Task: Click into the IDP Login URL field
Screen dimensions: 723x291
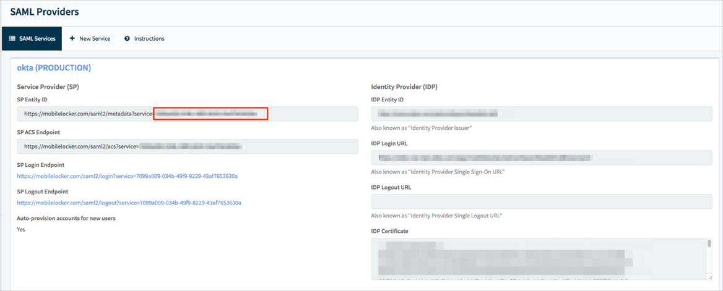Action: click(541, 158)
